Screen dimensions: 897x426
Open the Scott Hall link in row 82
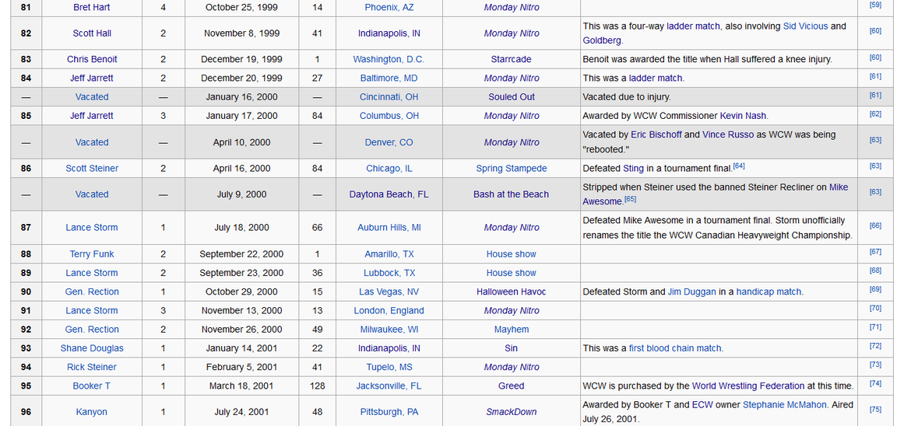(x=92, y=33)
